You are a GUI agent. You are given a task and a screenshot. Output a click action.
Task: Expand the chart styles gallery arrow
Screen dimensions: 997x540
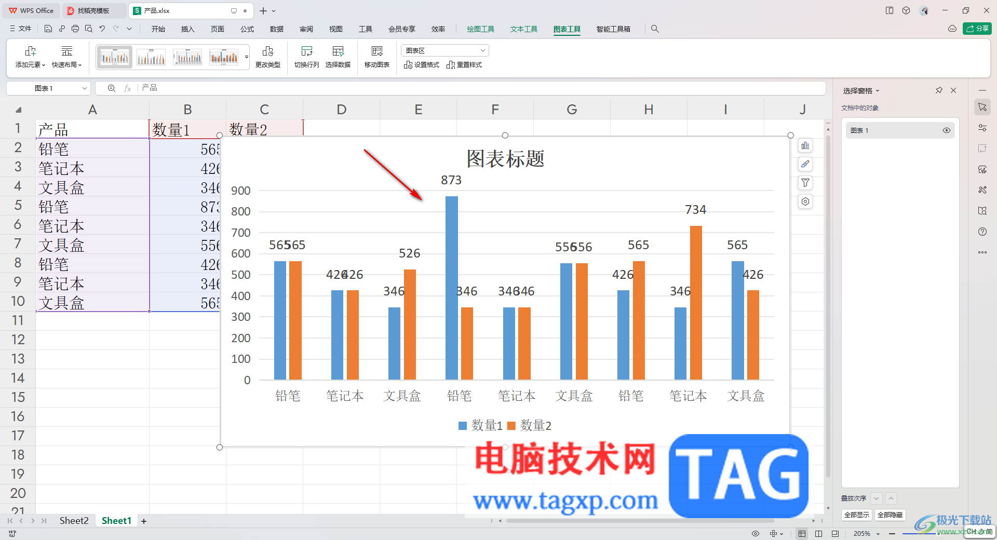(247, 57)
